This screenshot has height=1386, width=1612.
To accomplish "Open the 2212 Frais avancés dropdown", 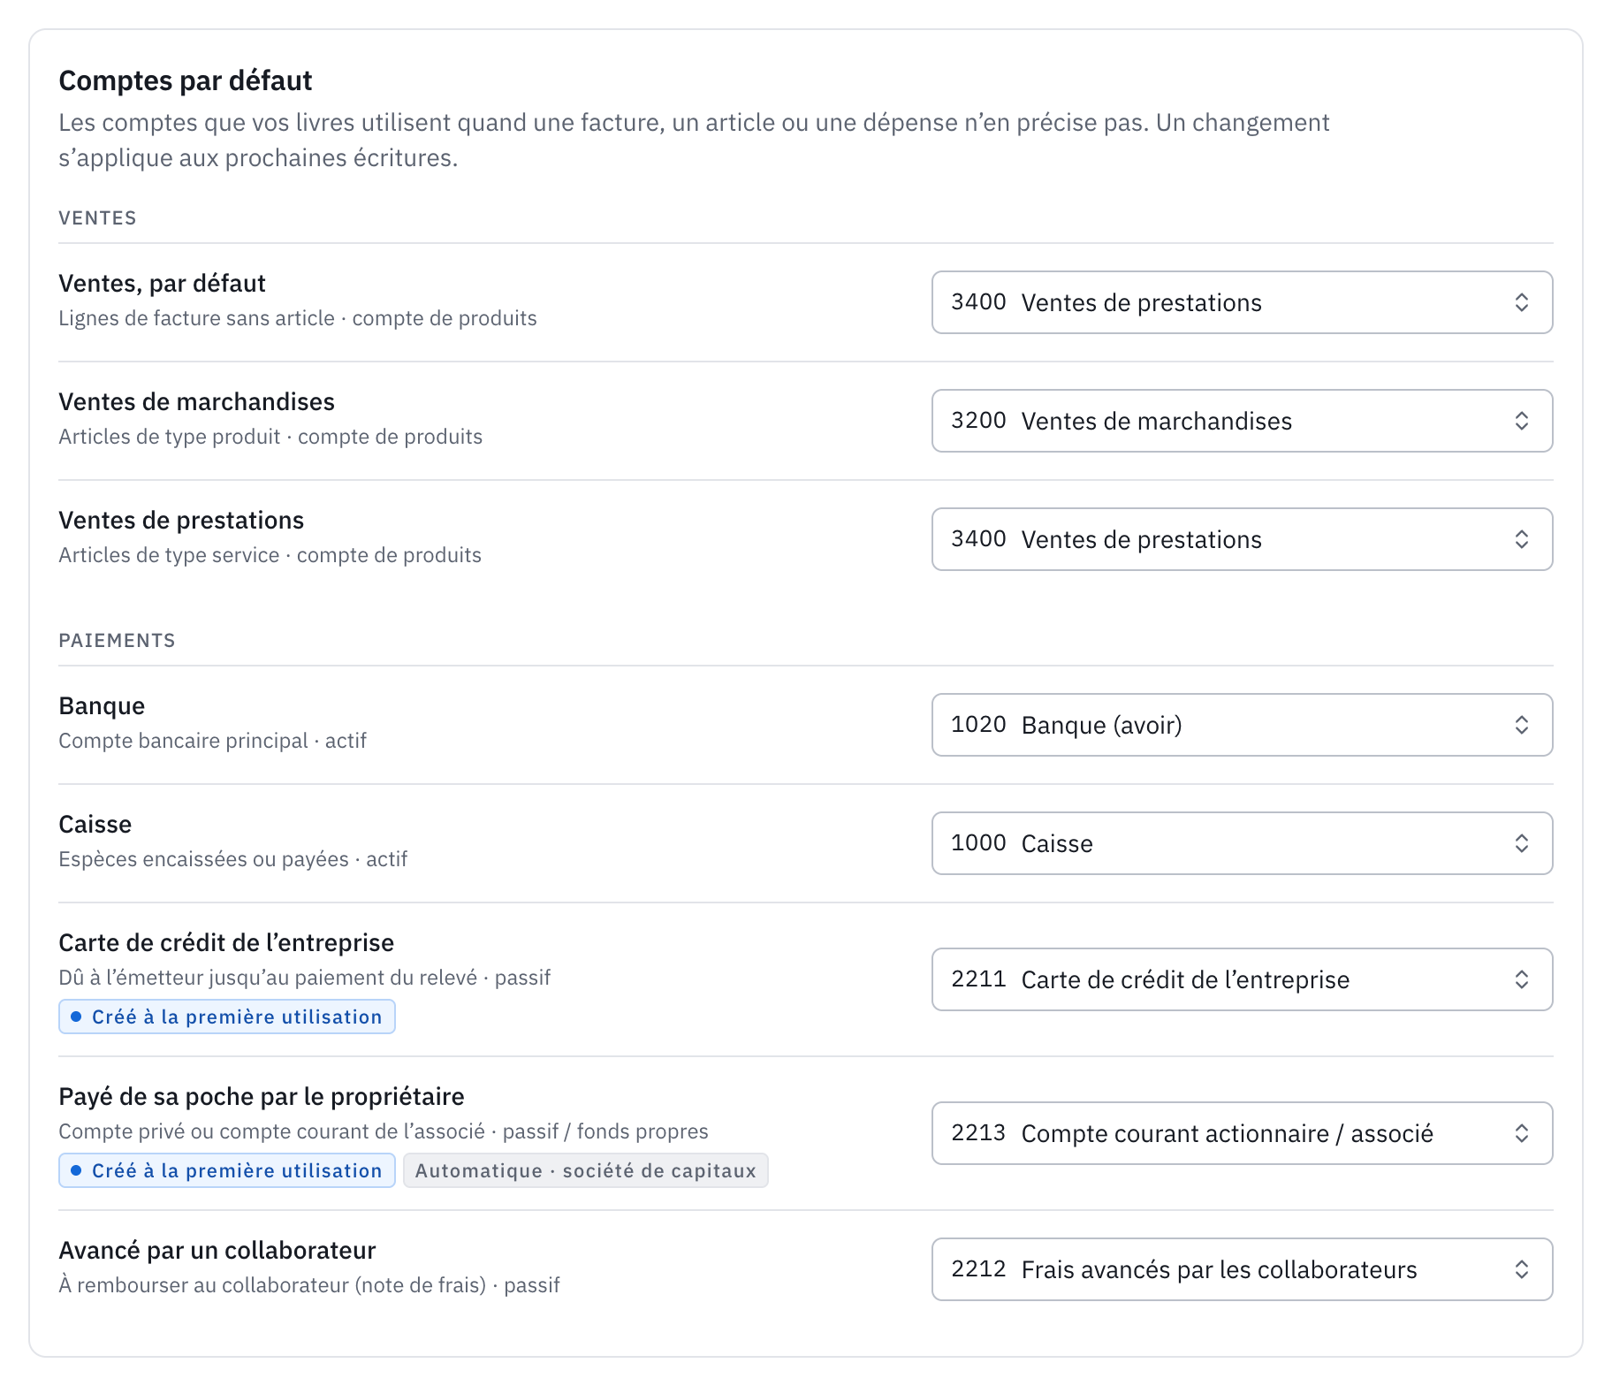I will [1242, 1269].
